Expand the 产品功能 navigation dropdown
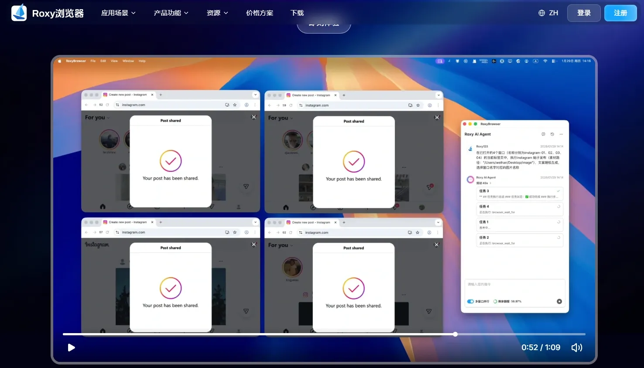The image size is (644, 368). point(171,13)
